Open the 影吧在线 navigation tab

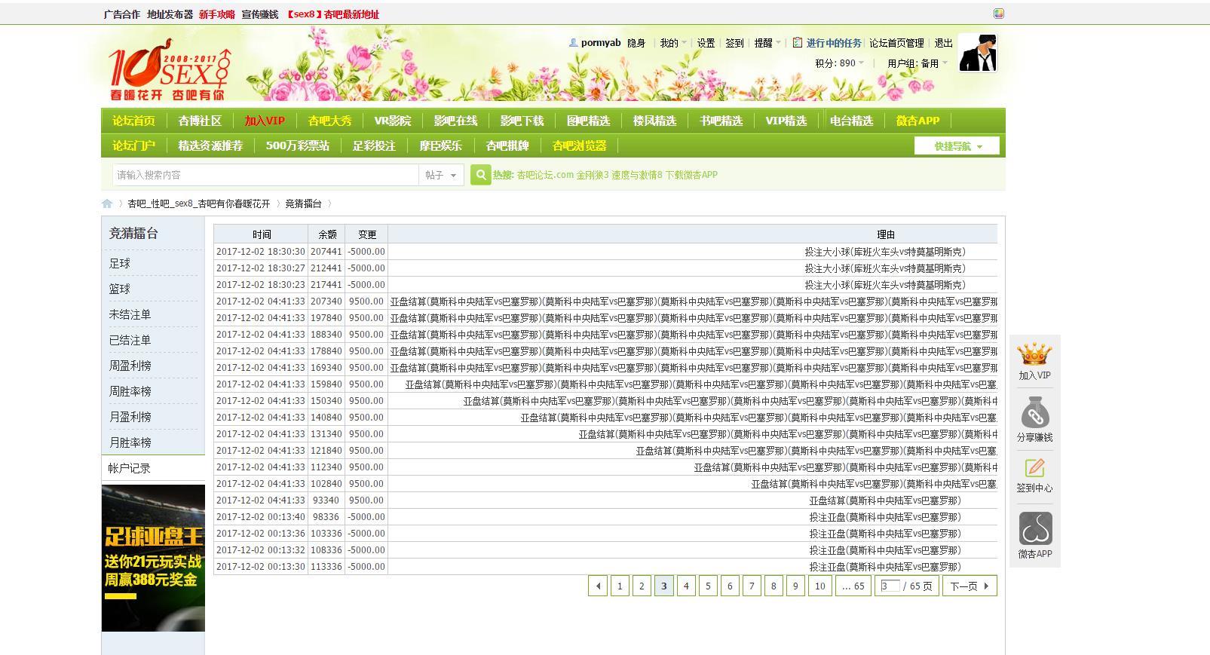(455, 121)
